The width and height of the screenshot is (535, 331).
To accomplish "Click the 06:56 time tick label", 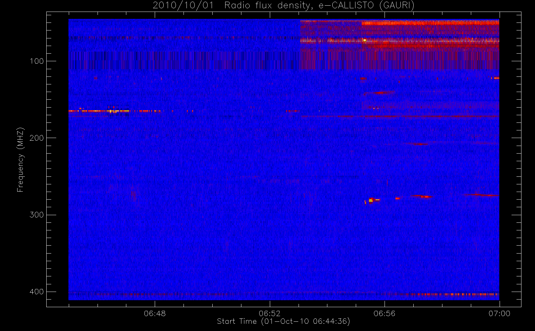I will (x=385, y=313).
